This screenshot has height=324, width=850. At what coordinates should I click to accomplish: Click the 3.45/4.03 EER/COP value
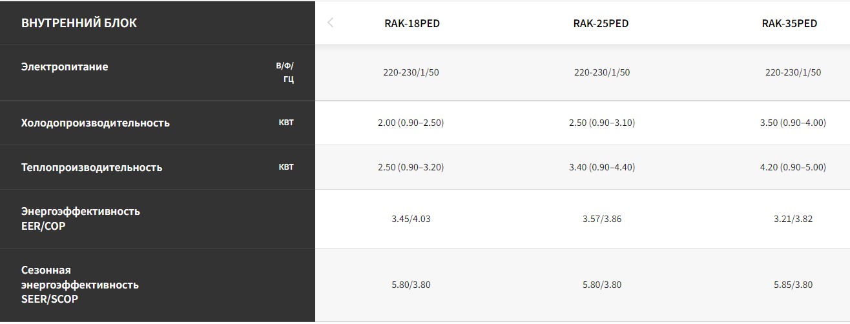(x=411, y=219)
